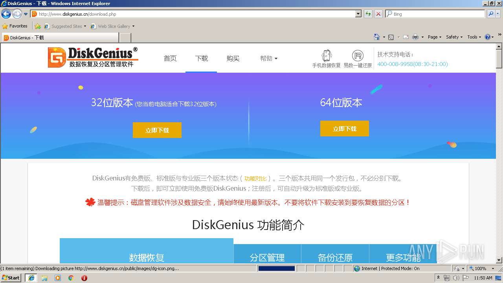Click Add to Favorites Bar icon
503x283 pixels.
[38, 26]
